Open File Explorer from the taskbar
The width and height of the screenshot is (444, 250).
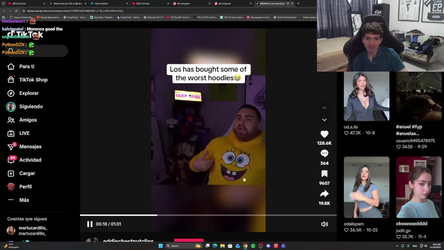222,246
